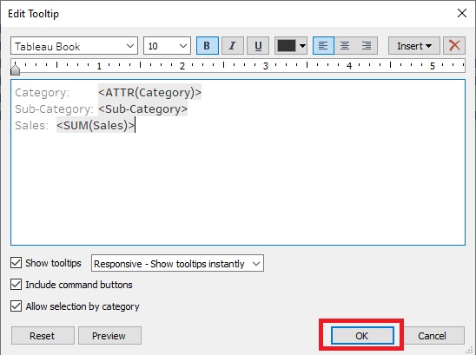Open the Responsive tooltip behavior dropdown
Image resolution: width=476 pixels, height=355 pixels.
(177, 263)
